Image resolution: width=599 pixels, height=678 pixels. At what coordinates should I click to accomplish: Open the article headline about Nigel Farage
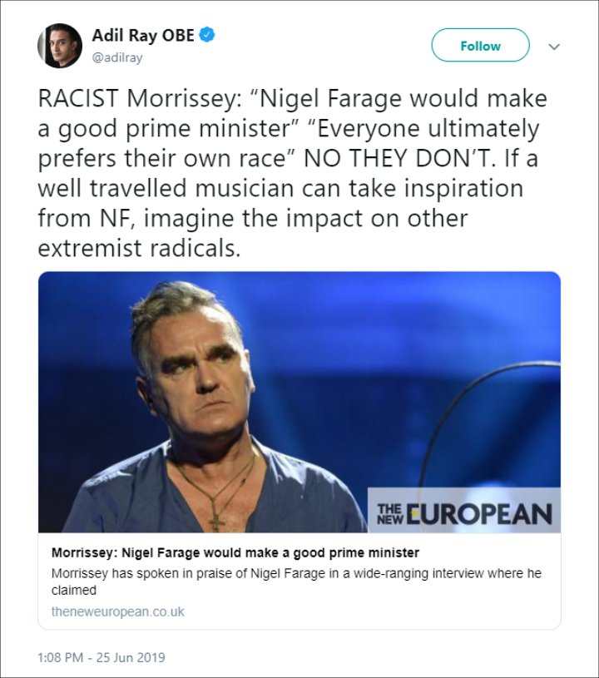[x=235, y=552]
